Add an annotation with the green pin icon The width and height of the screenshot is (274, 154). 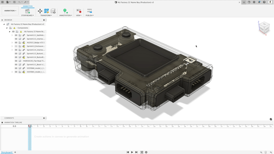(x=65, y=11)
